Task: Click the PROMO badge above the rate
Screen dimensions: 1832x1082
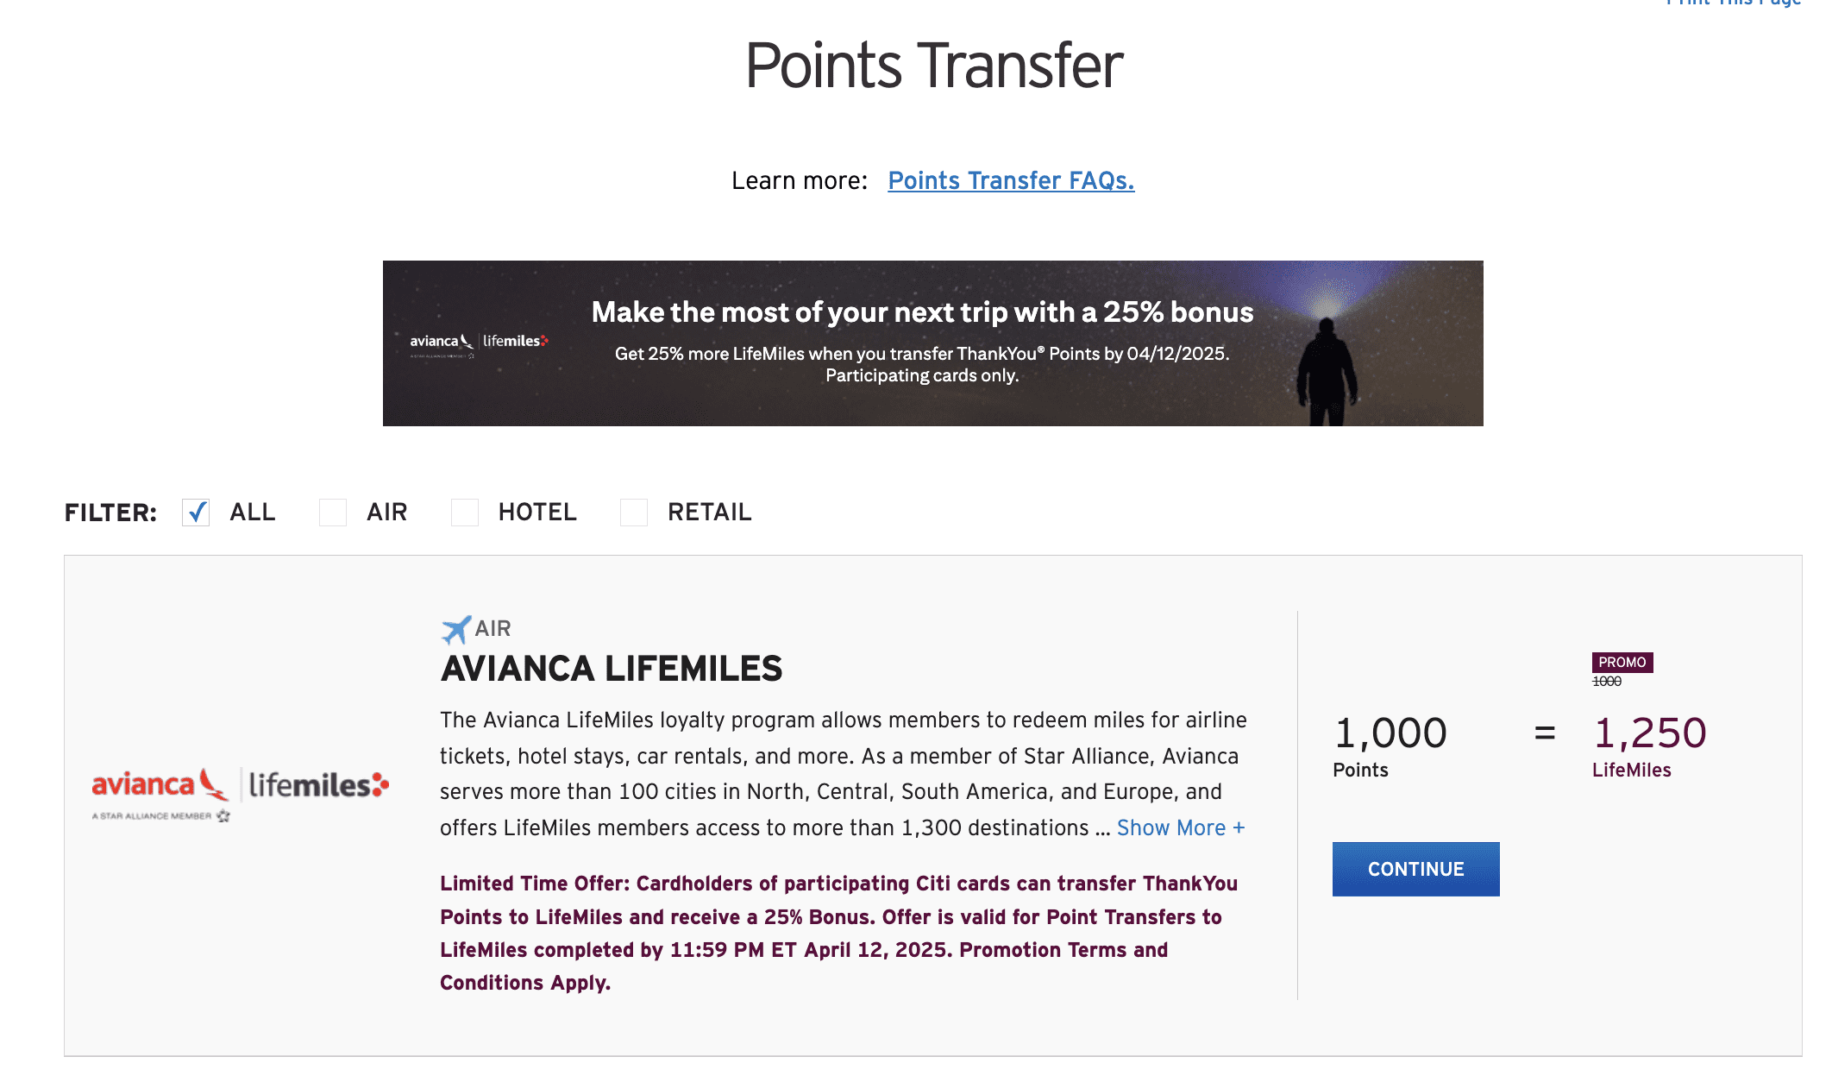Action: tap(1622, 663)
